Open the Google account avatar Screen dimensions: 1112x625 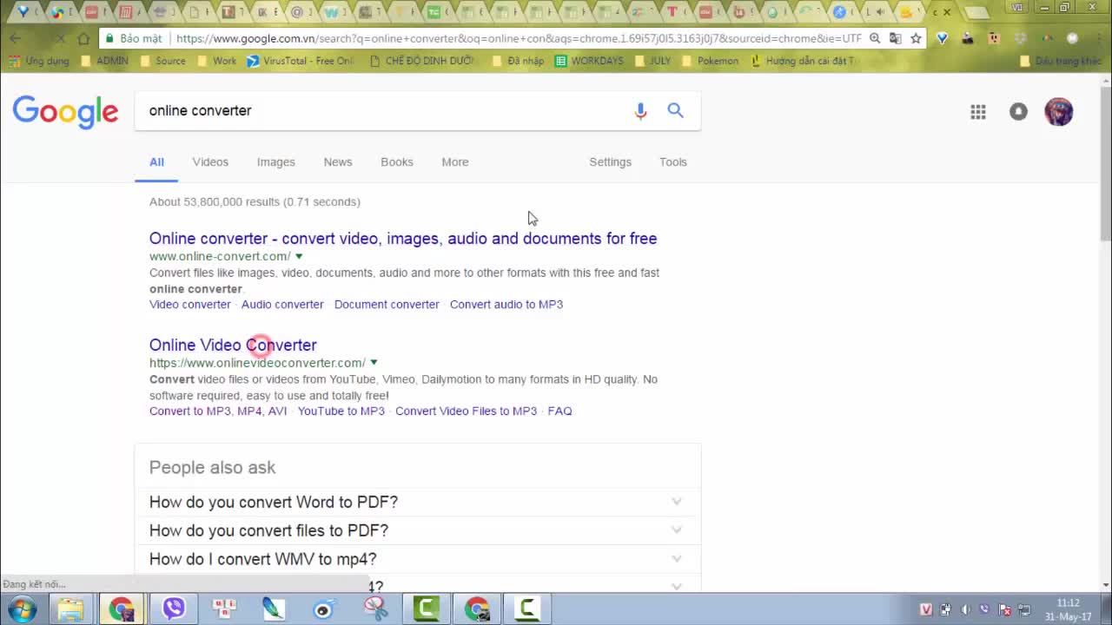[x=1058, y=112]
